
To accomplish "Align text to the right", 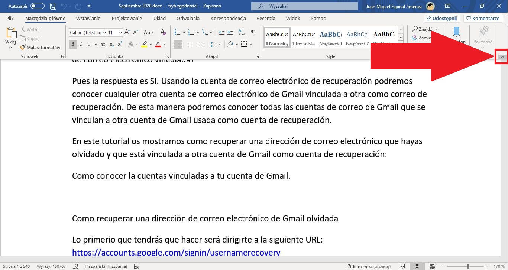I will click(x=194, y=44).
